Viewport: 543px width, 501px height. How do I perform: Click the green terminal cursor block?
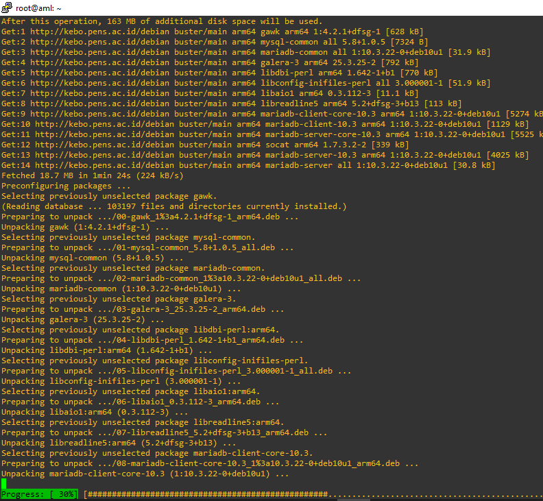(x=4, y=484)
